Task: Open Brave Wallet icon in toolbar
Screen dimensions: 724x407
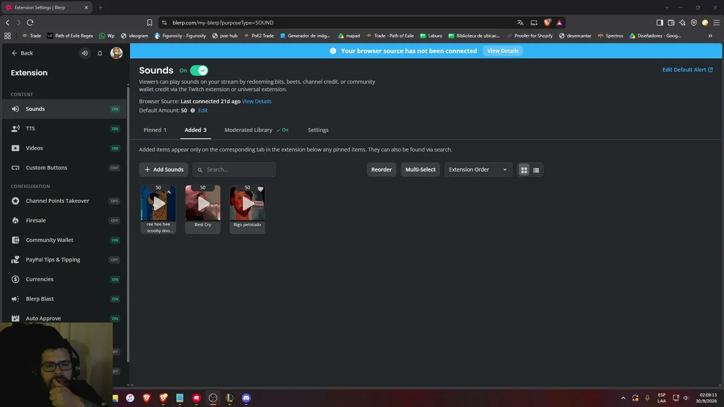Action: click(x=671, y=23)
